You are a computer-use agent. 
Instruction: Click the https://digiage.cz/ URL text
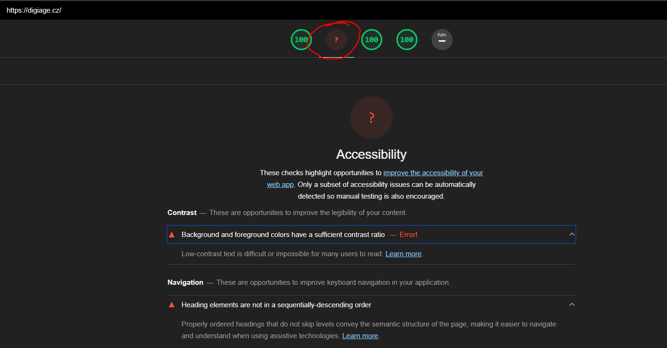34,10
